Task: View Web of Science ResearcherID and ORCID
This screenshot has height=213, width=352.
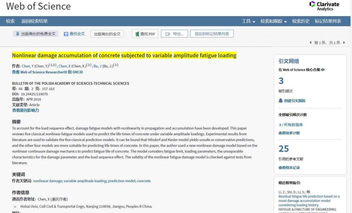Action: coord(47,72)
